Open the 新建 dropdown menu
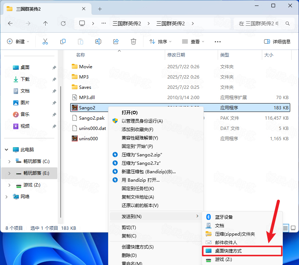This screenshot has height=265, width=299. pyautogui.click(x=18, y=41)
